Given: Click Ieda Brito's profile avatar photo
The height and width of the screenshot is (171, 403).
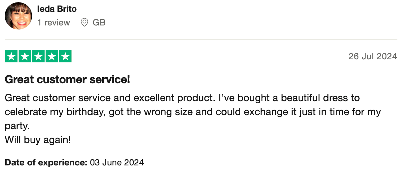Looking at the screenshot, I should tap(18, 16).
